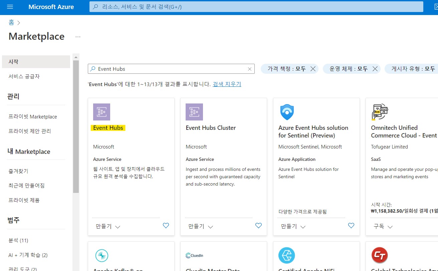Click the Apache Kafka card icon
Screen dimensions: 438x271
(x=101, y=256)
